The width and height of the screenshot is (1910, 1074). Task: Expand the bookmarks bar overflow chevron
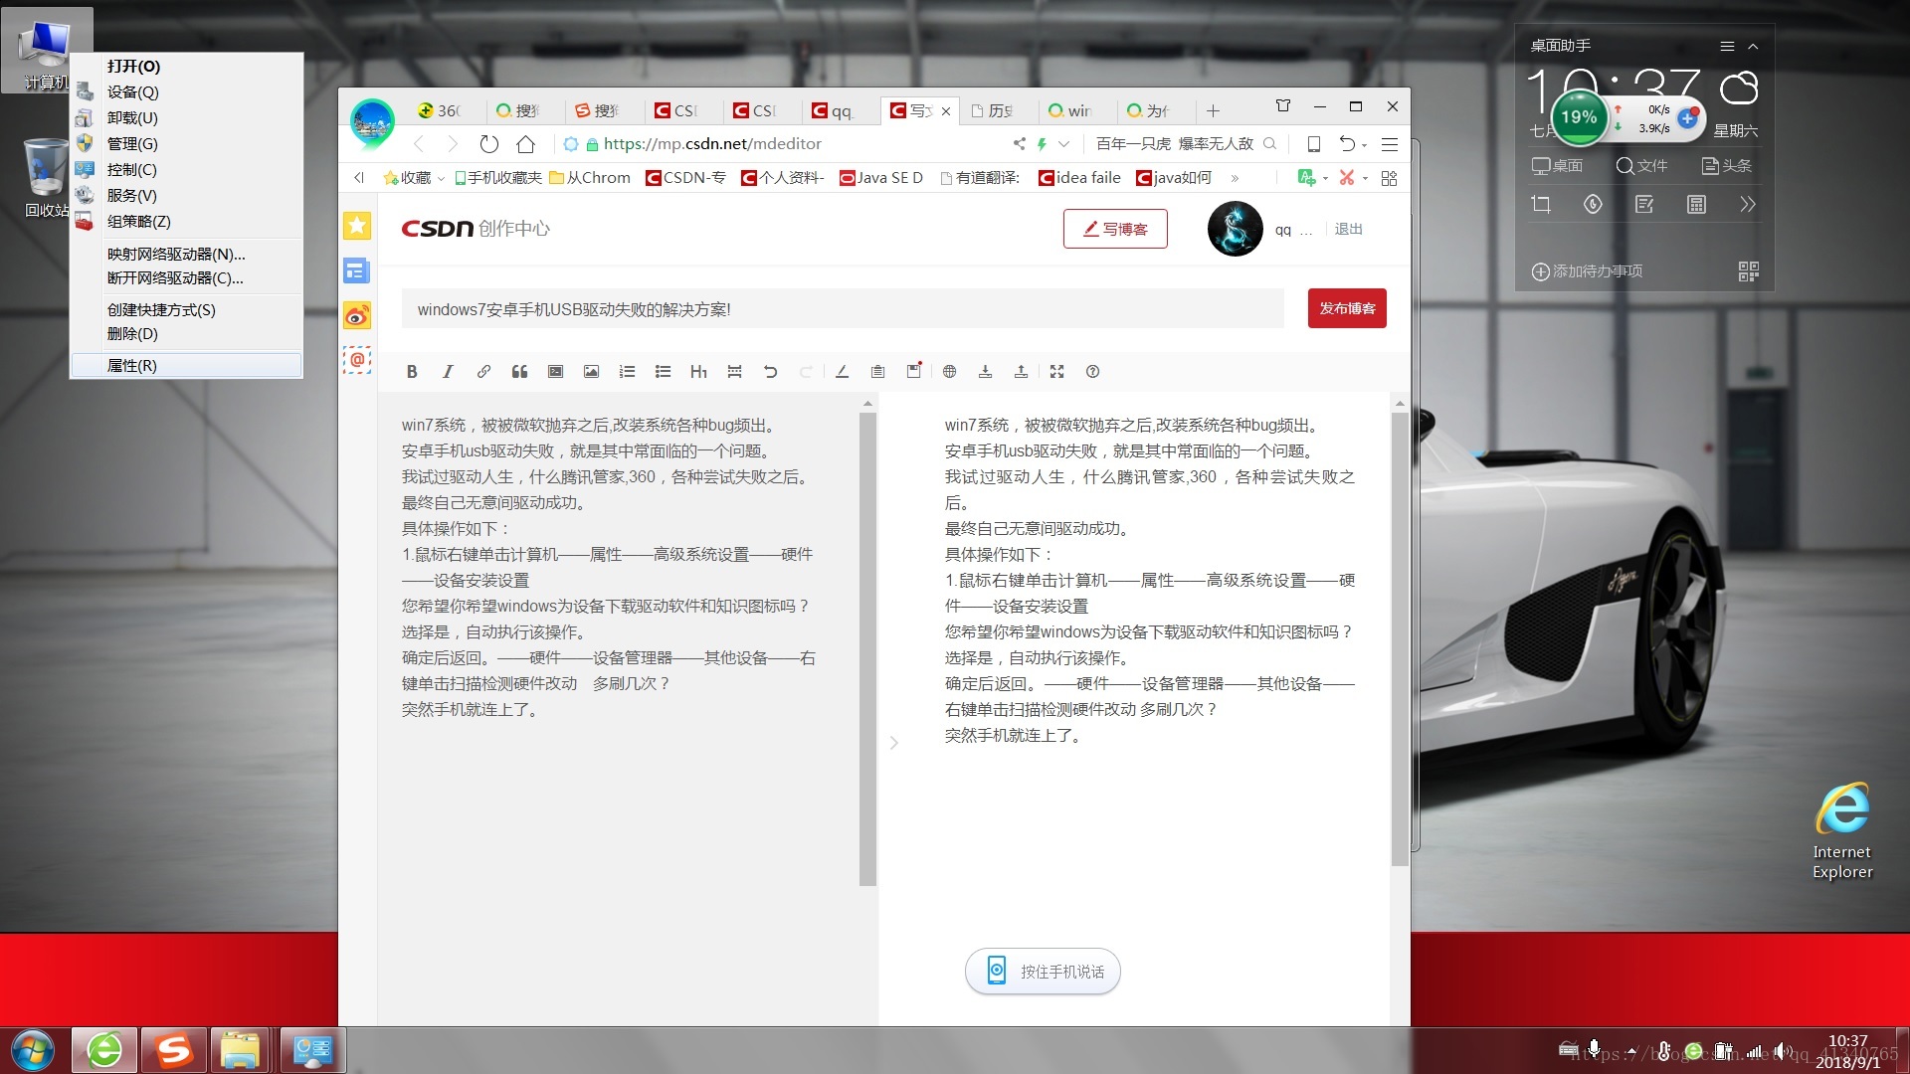click(x=1235, y=178)
